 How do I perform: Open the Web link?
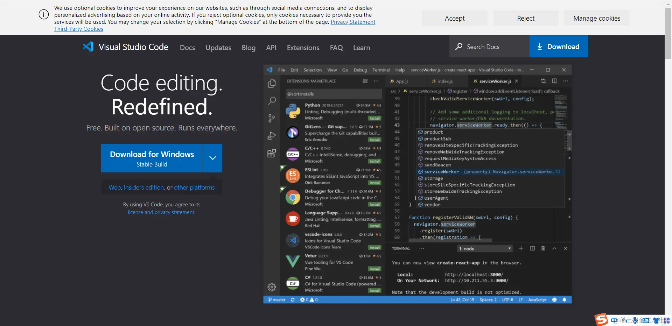[x=115, y=187]
